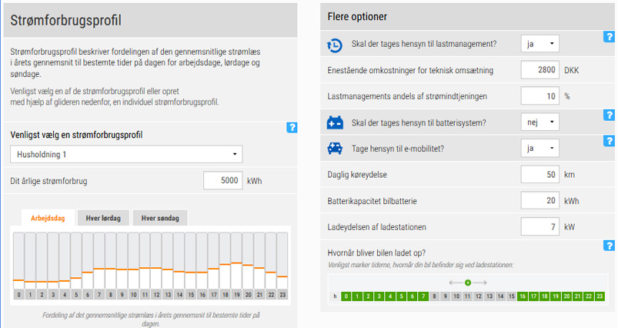Open the batterisystem nej dropdown
Screen dimensions: 618x328
[540, 122]
